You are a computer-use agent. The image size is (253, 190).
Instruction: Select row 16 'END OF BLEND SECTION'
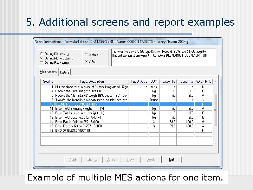pos(126,131)
